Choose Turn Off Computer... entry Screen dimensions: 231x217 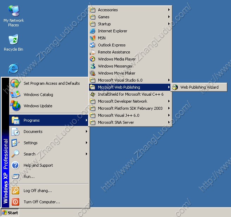(49, 202)
